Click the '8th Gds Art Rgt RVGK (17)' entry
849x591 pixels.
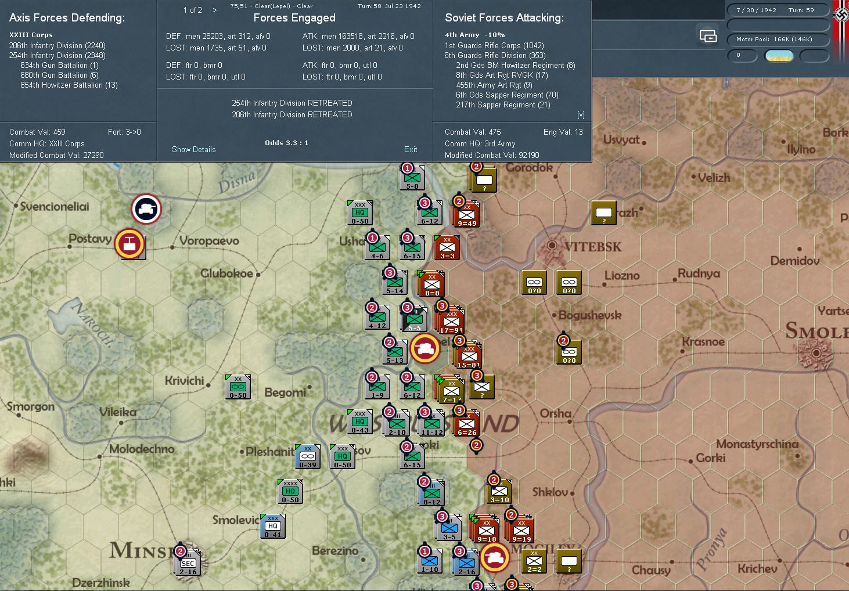(502, 75)
